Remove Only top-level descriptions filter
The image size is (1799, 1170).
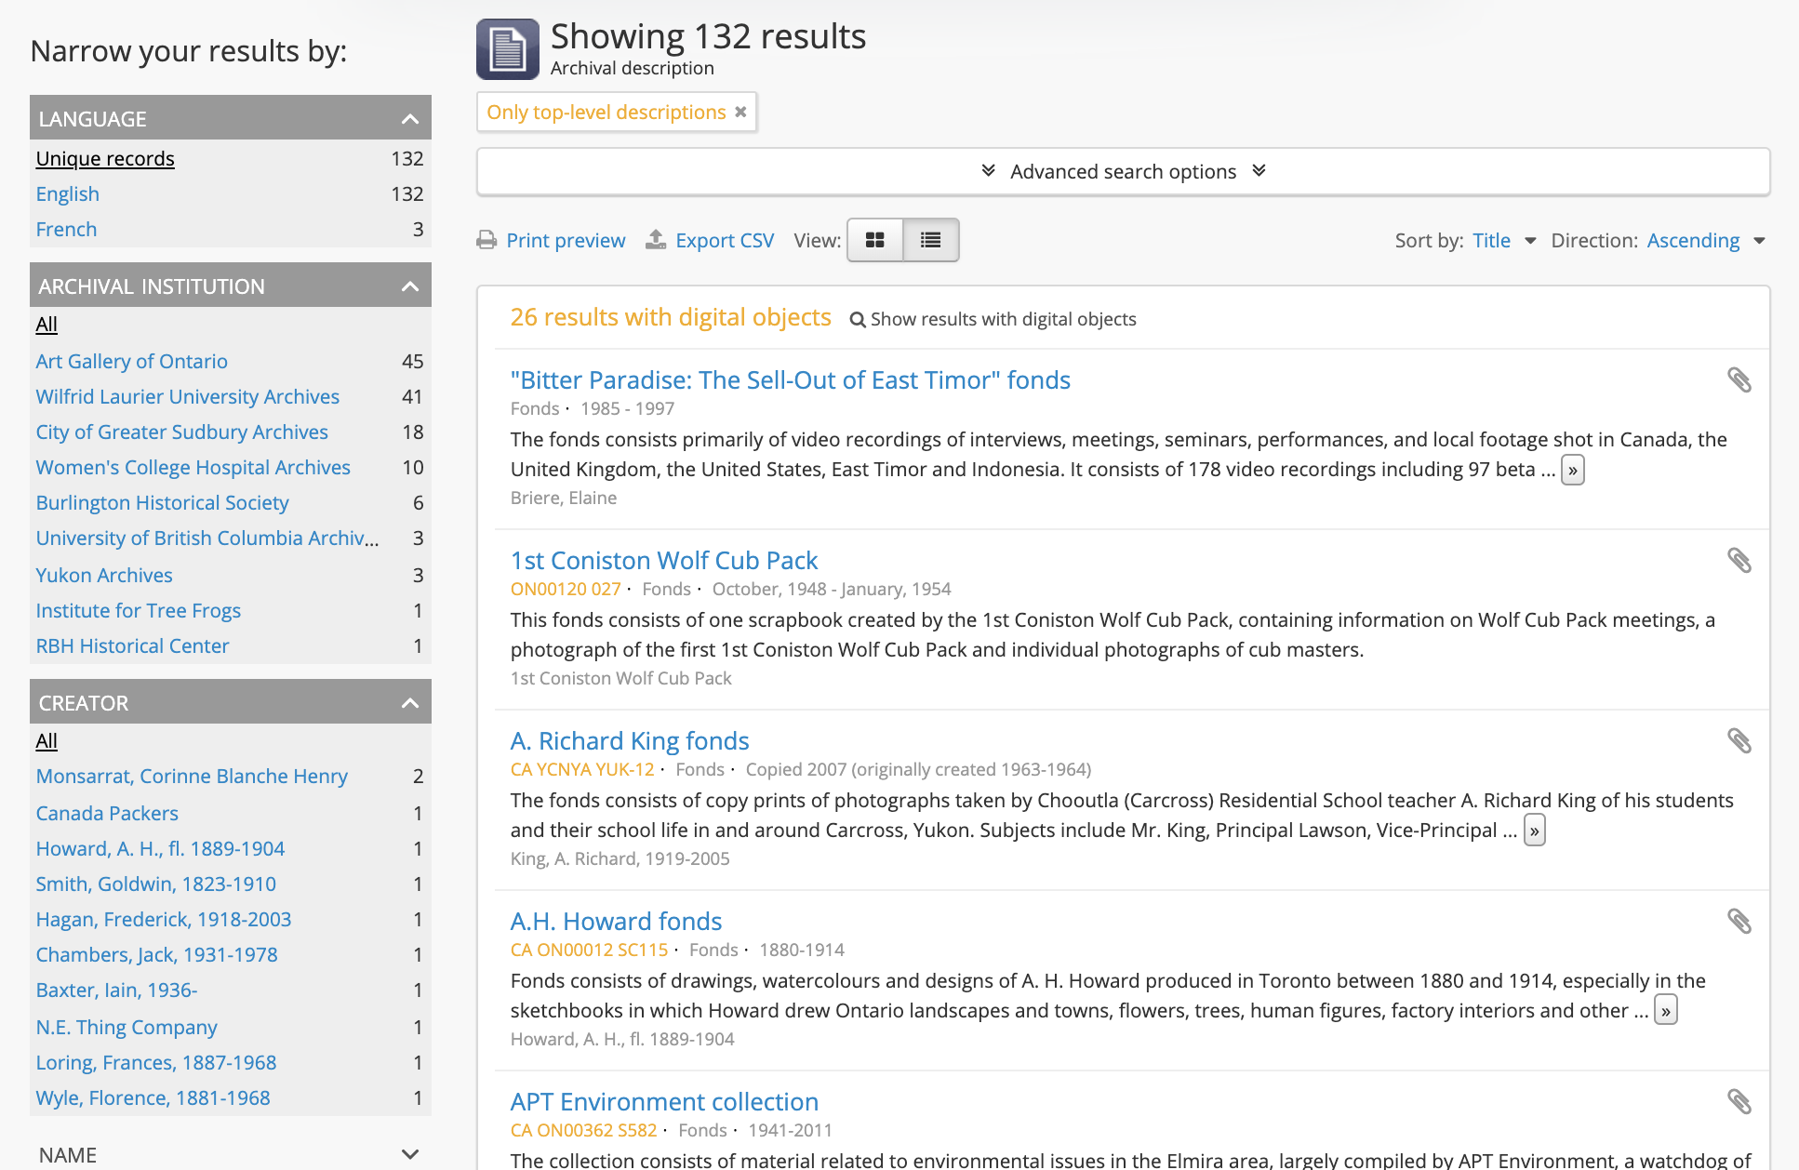click(740, 113)
